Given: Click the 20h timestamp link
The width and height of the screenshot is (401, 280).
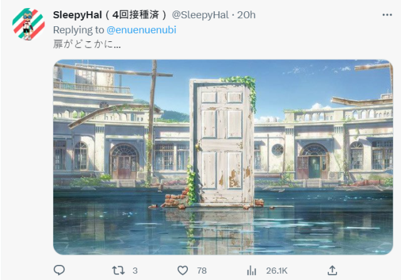Looking at the screenshot, I should [246, 15].
